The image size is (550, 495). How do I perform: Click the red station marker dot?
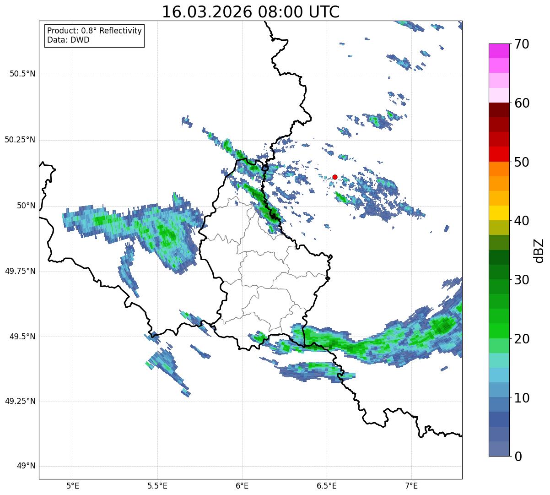335,177
